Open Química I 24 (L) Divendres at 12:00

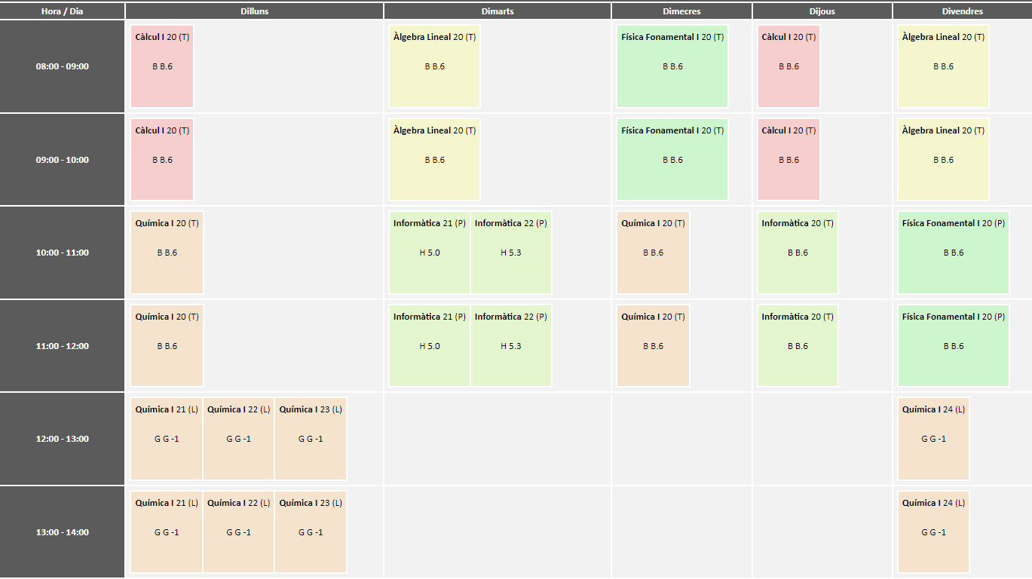(933, 439)
